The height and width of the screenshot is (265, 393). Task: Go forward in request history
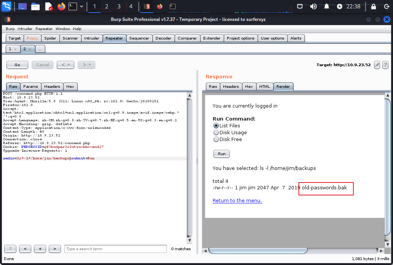(87, 65)
